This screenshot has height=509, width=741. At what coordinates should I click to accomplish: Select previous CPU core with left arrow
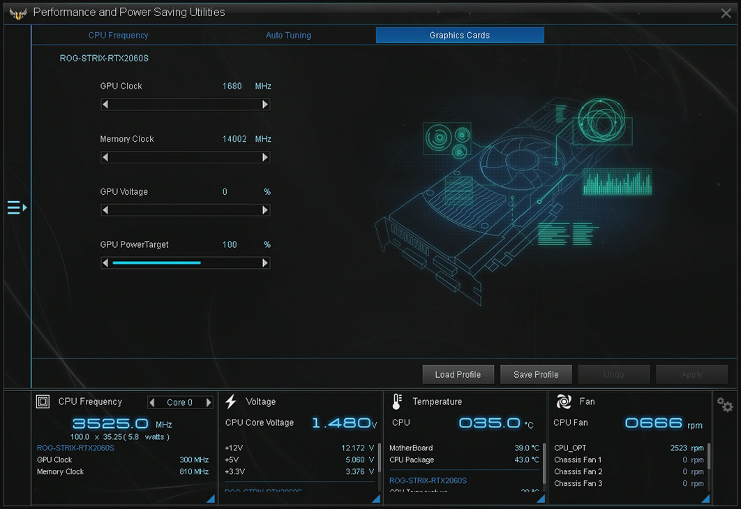pyautogui.click(x=152, y=403)
